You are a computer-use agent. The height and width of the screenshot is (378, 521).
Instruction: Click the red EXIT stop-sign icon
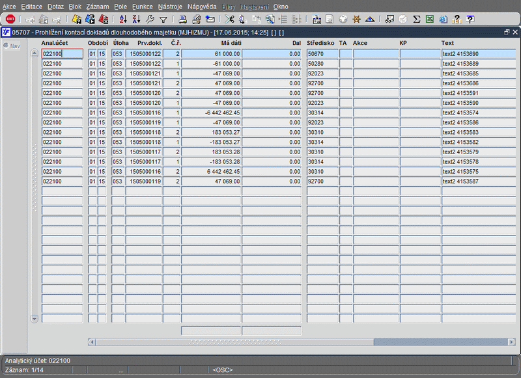point(10,20)
